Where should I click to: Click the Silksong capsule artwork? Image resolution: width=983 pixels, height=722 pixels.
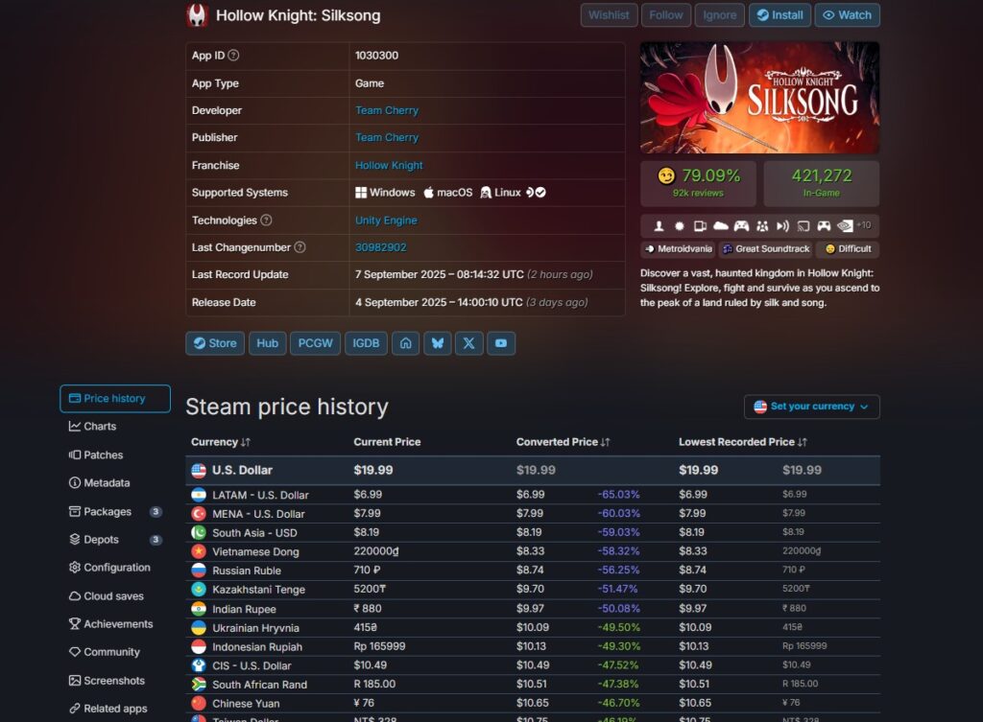760,98
